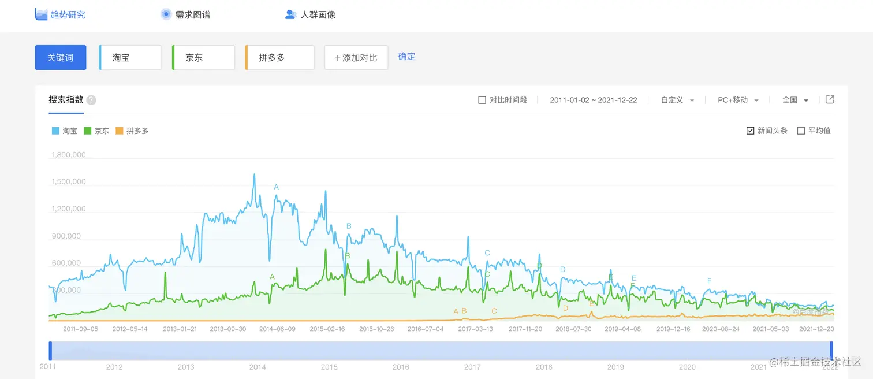Viewport: 873px width, 379px height.
Task: Click the 需求图谱 circular icon
Action: click(166, 14)
